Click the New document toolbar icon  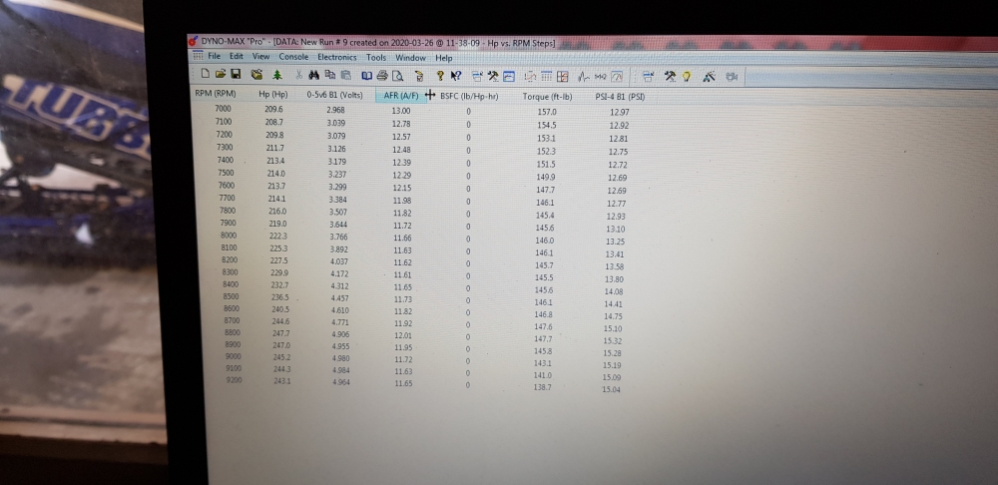(x=205, y=75)
